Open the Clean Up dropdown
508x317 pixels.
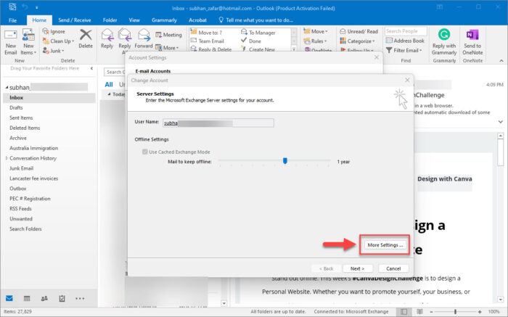pyautogui.click(x=58, y=41)
